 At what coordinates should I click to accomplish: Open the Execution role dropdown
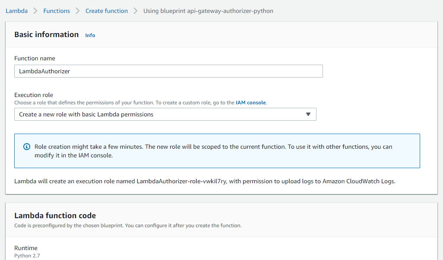tap(165, 114)
